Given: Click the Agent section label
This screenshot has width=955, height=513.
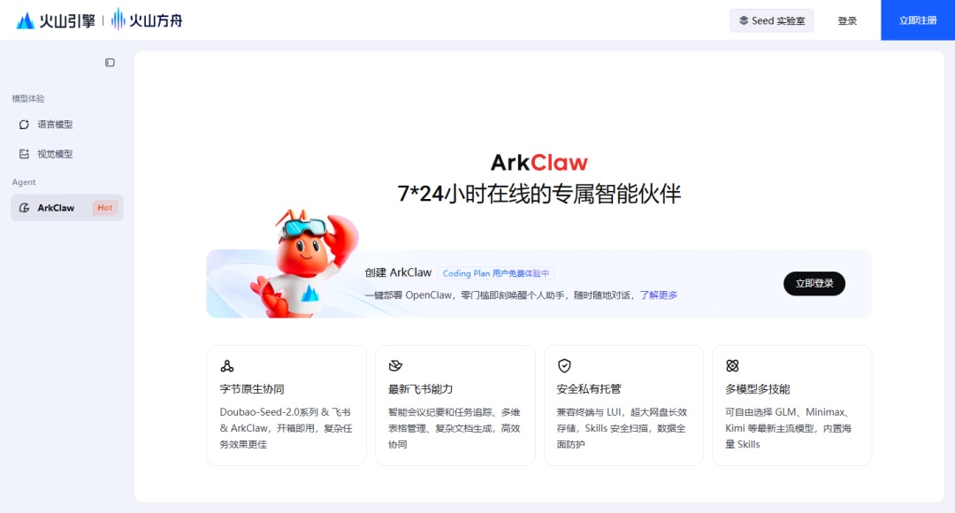Looking at the screenshot, I should pyautogui.click(x=24, y=182).
